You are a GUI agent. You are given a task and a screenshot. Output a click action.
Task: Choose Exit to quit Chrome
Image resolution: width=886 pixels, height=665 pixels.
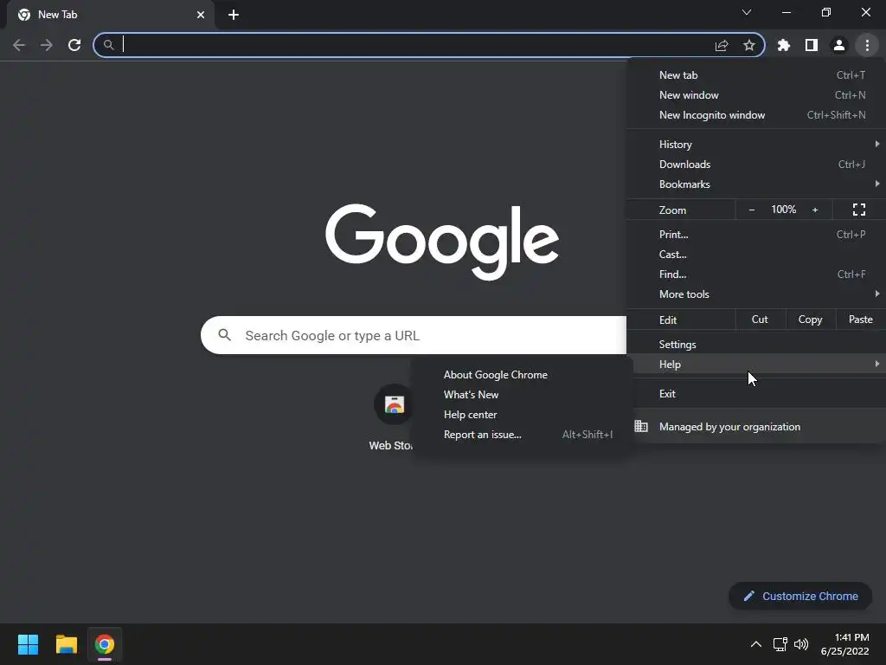coord(756,394)
